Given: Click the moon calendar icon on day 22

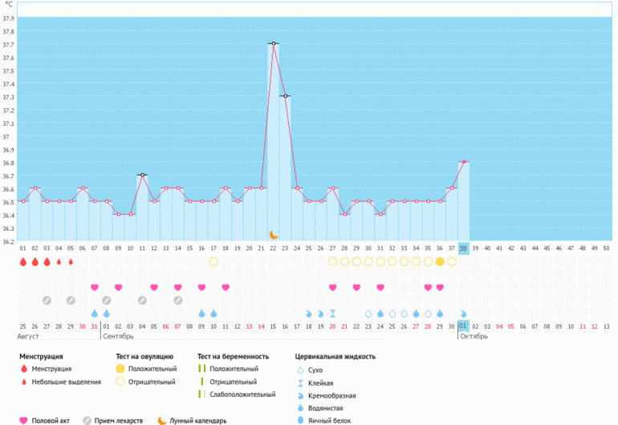Looking at the screenshot, I should [x=274, y=234].
